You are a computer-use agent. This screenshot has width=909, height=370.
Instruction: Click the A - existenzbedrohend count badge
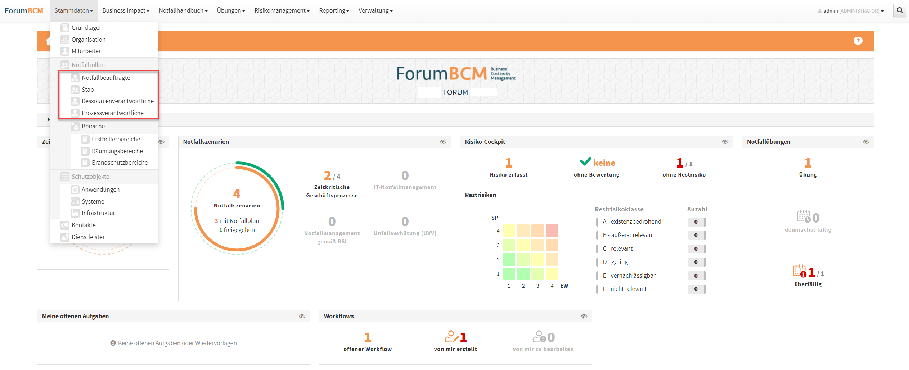point(696,222)
